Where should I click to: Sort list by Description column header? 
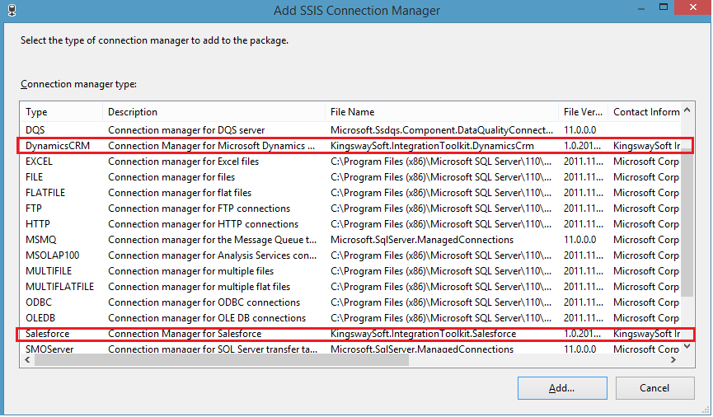point(214,112)
